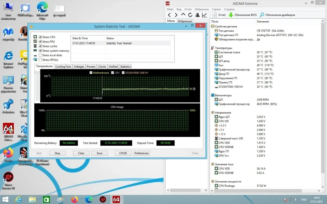The image size is (327, 204).
Task: Open the Сервис menu
Action: (216, 9)
